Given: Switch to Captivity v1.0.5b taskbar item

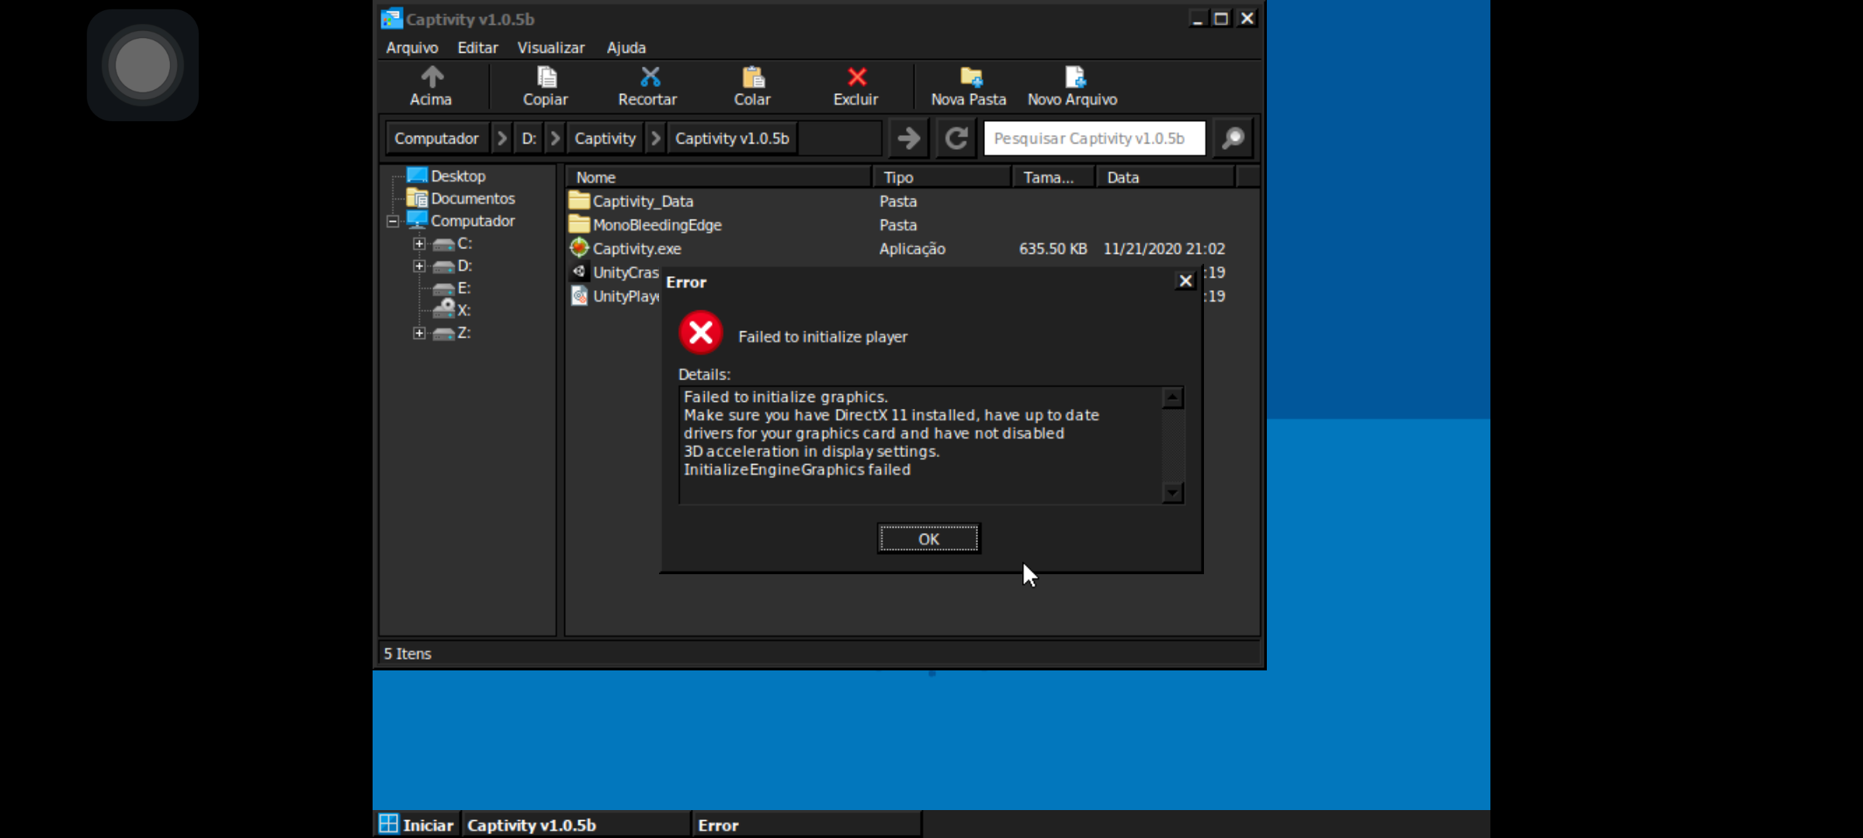Looking at the screenshot, I should pyautogui.click(x=576, y=825).
